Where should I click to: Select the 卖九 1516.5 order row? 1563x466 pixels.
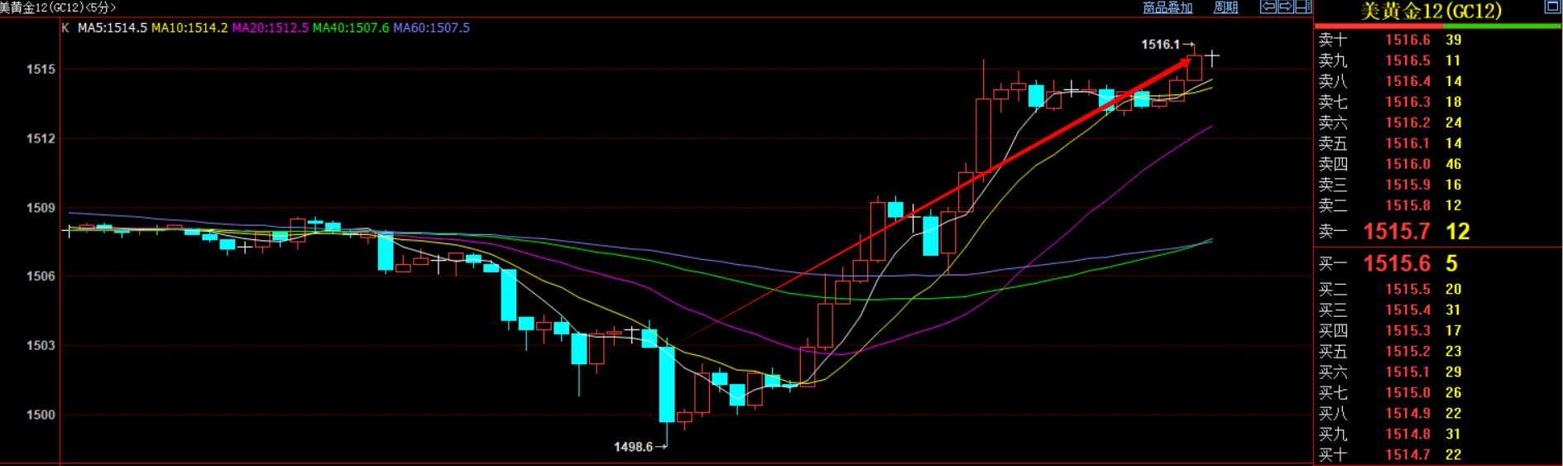tap(1438, 60)
